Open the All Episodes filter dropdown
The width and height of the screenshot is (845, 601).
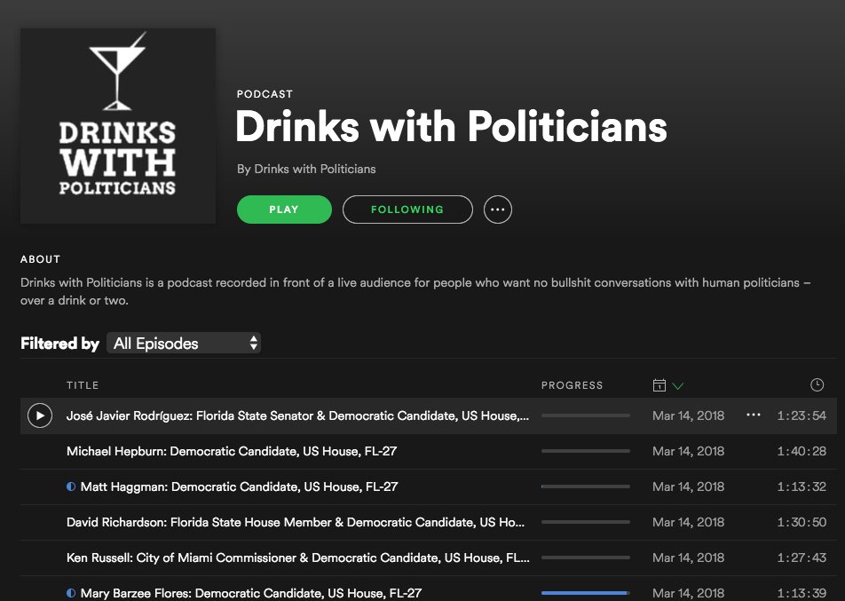[184, 344]
